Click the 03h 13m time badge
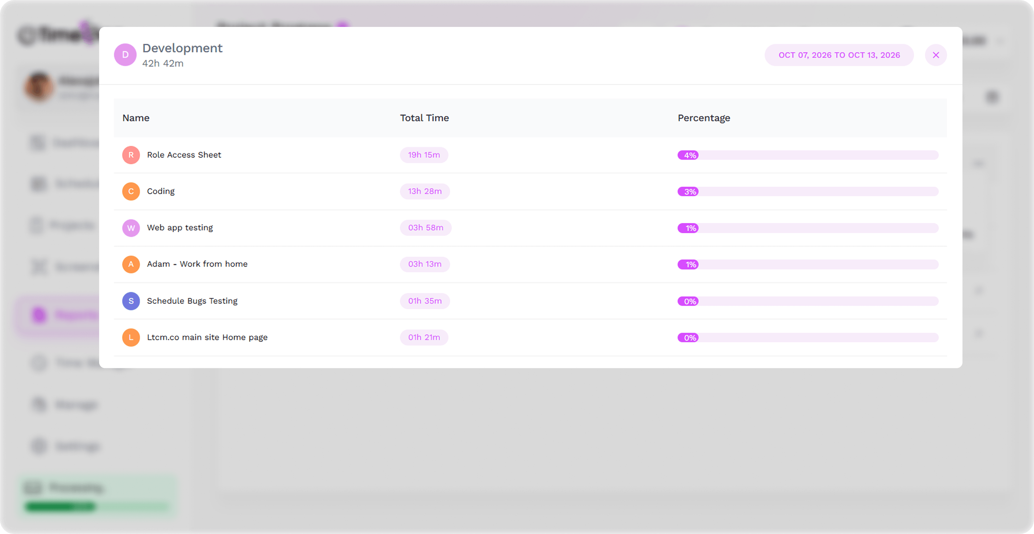Image resolution: width=1034 pixels, height=534 pixels. [x=425, y=264]
